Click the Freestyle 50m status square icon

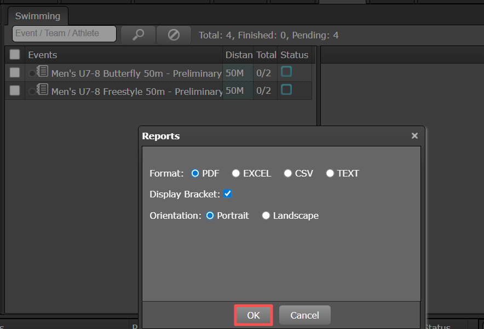click(x=286, y=89)
